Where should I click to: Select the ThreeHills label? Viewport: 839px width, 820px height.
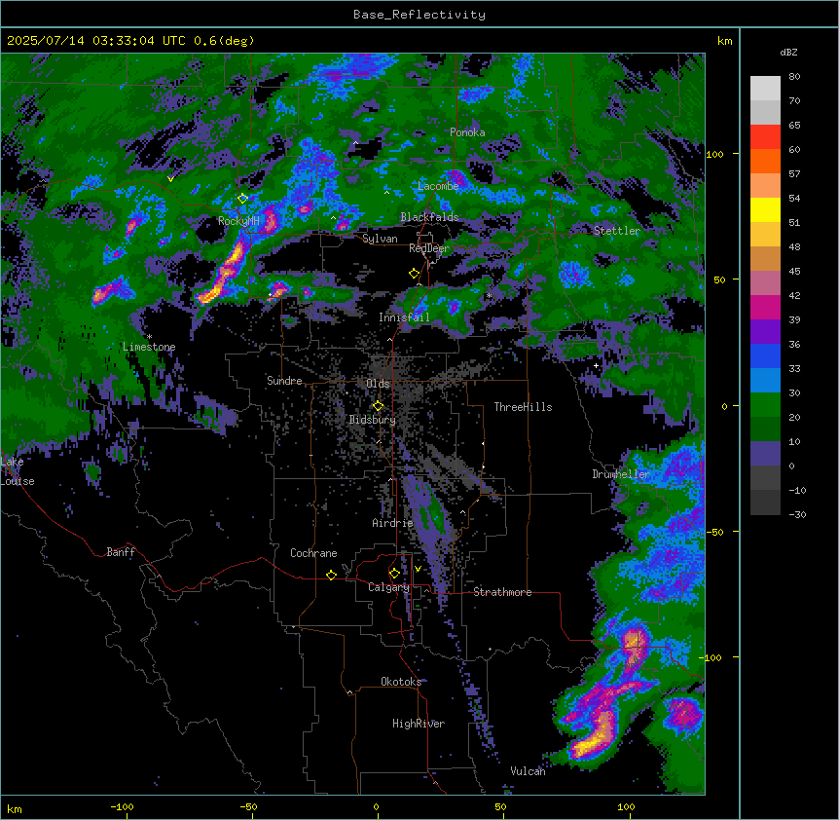point(523,407)
